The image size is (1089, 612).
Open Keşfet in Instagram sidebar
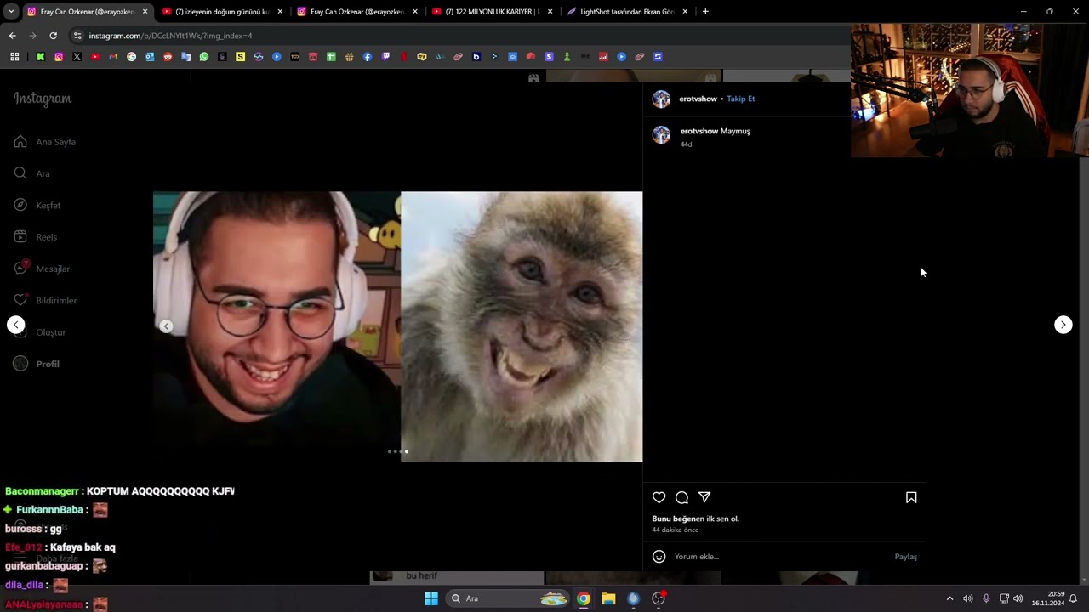coord(37,206)
